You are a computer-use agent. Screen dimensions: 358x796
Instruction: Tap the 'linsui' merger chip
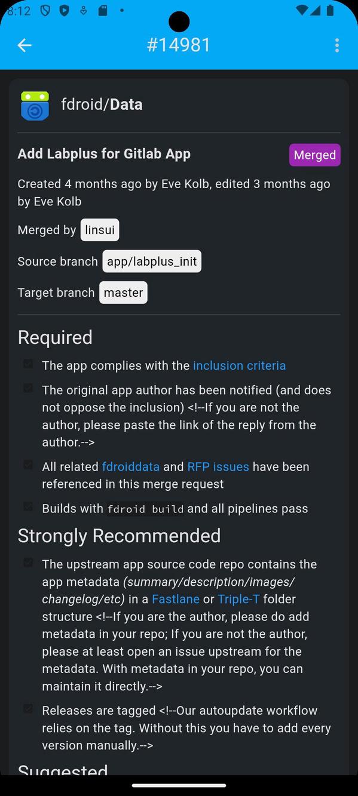[x=99, y=229]
